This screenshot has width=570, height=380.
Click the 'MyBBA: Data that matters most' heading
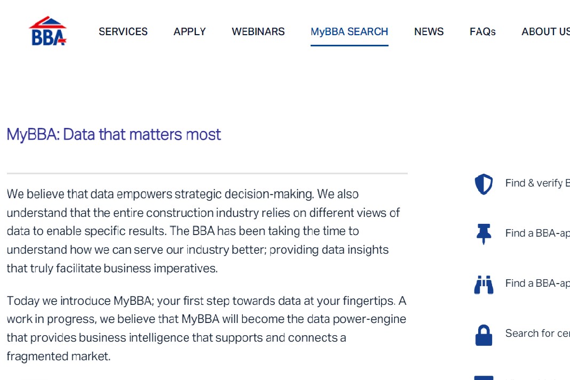click(114, 134)
